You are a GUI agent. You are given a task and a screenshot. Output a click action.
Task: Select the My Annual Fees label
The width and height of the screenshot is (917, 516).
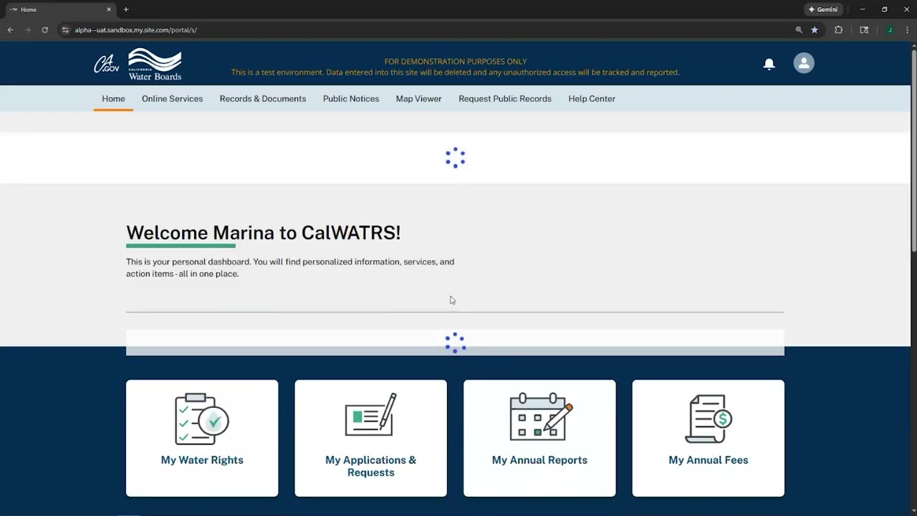pos(709,460)
